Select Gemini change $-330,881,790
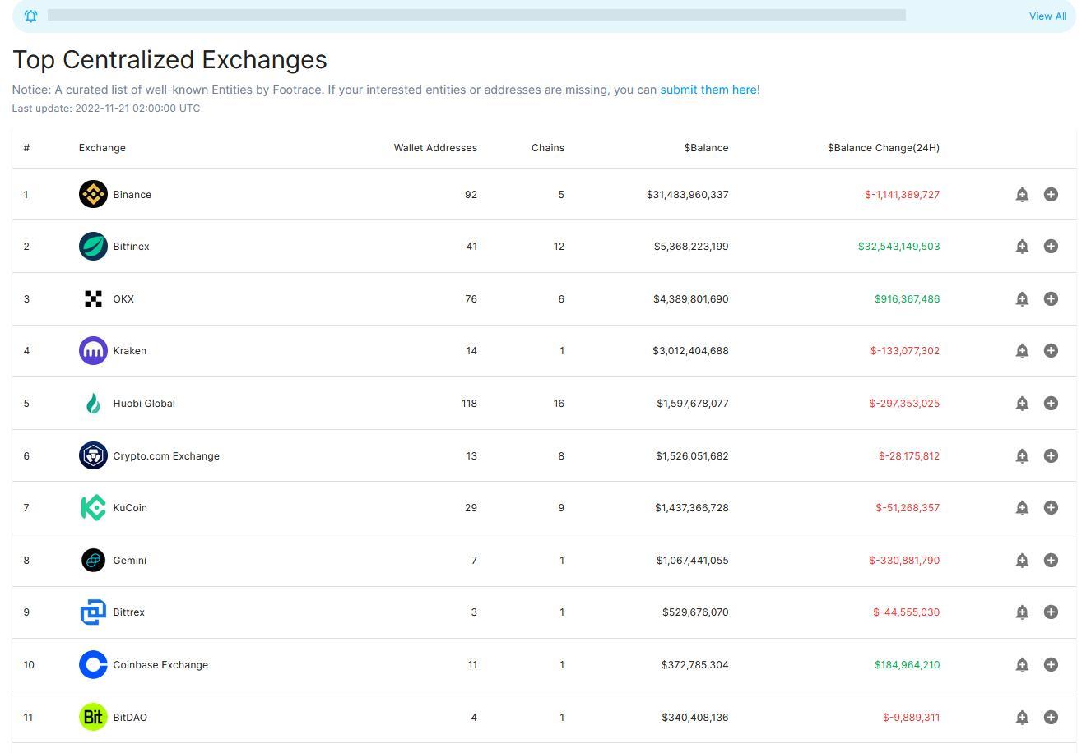 point(904,561)
